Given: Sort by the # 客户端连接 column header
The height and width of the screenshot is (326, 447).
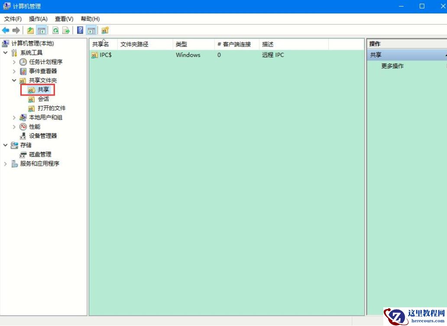Looking at the screenshot, I should click(236, 44).
